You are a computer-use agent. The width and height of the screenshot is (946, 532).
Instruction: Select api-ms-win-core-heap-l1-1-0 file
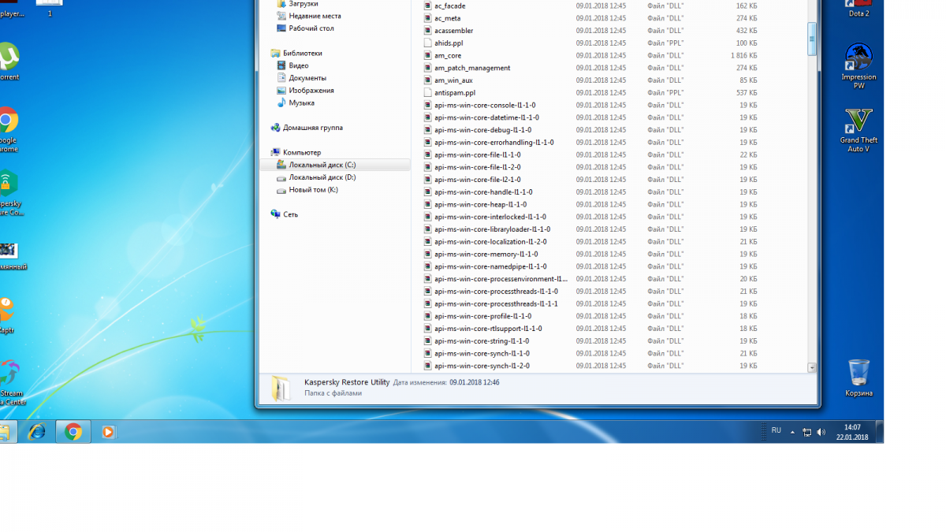(x=481, y=205)
